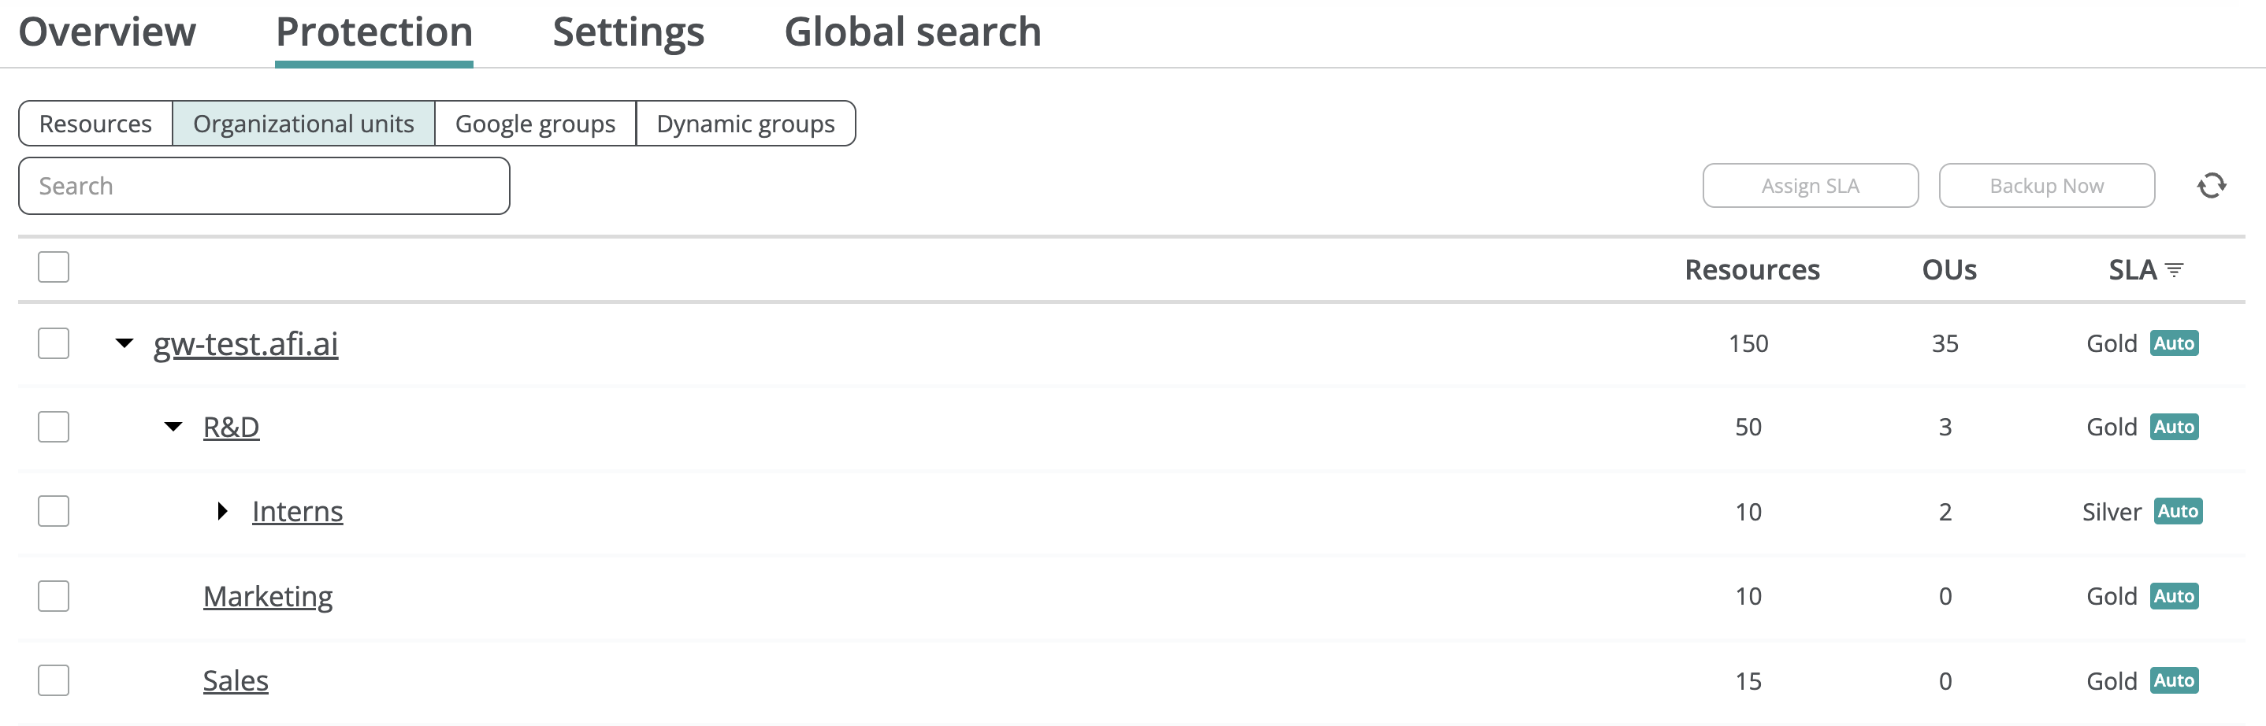Viewport: 2266px width, 726px height.
Task: Click the SLA column filter icon
Action: point(2174,270)
